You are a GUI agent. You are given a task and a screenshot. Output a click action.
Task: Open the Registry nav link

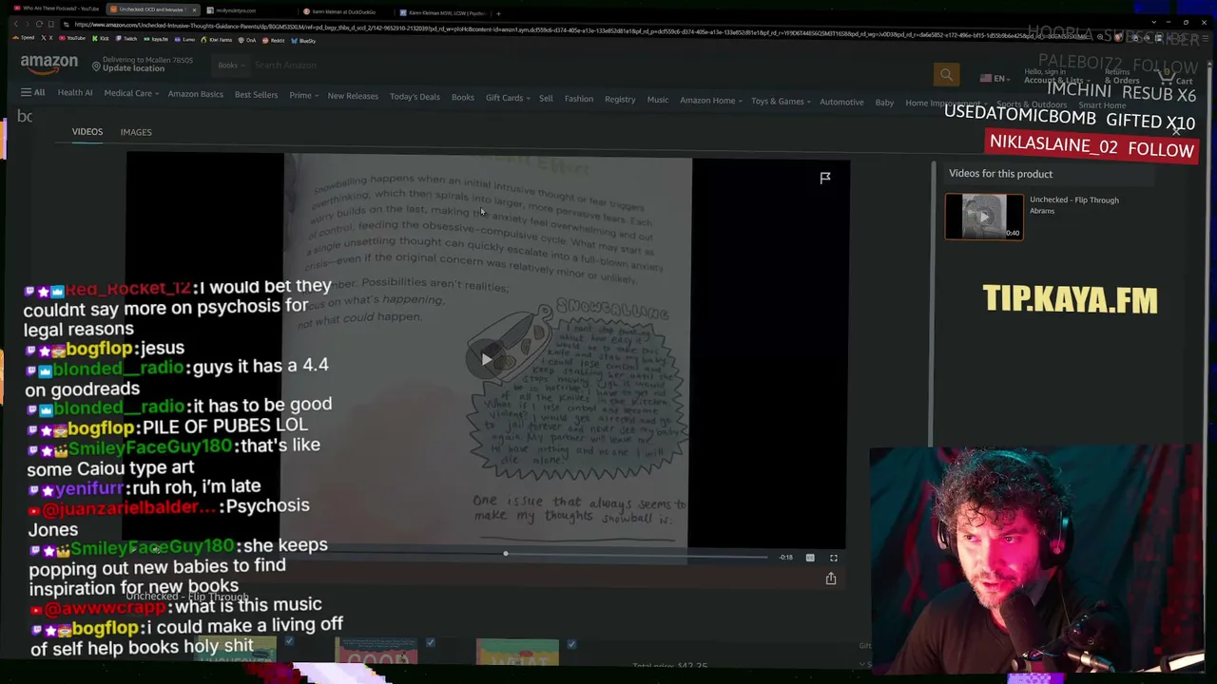(x=620, y=100)
